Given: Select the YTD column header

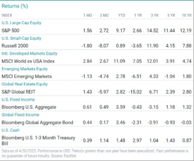Looking at the screenshot, I should tap(121, 15).
